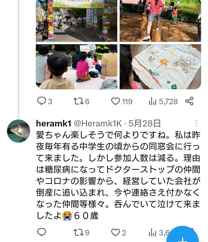Like heramk1's reply with 2 likes
Viewport: 208px width, 242px height.
(119, 232)
